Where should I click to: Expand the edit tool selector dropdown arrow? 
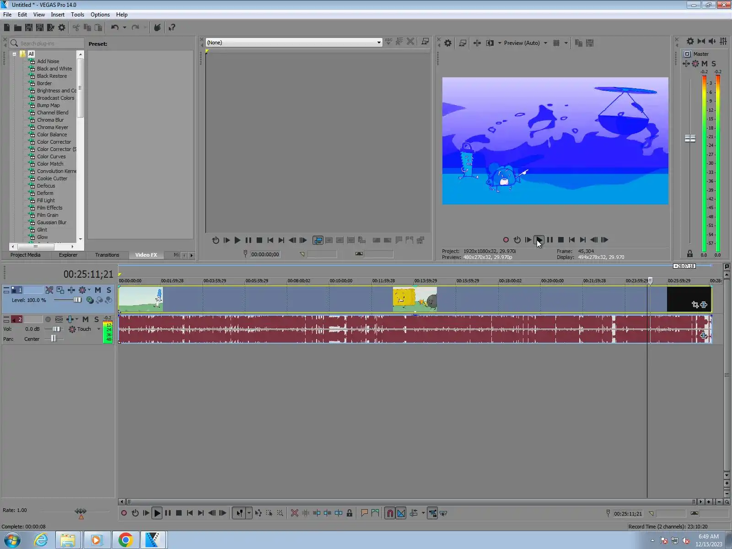click(x=249, y=513)
